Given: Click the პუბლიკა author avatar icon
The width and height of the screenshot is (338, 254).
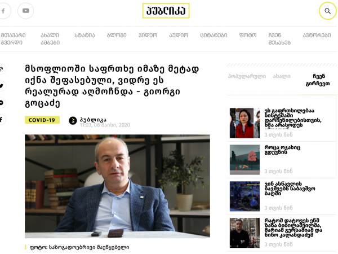Looking at the screenshot, I should (x=73, y=121).
